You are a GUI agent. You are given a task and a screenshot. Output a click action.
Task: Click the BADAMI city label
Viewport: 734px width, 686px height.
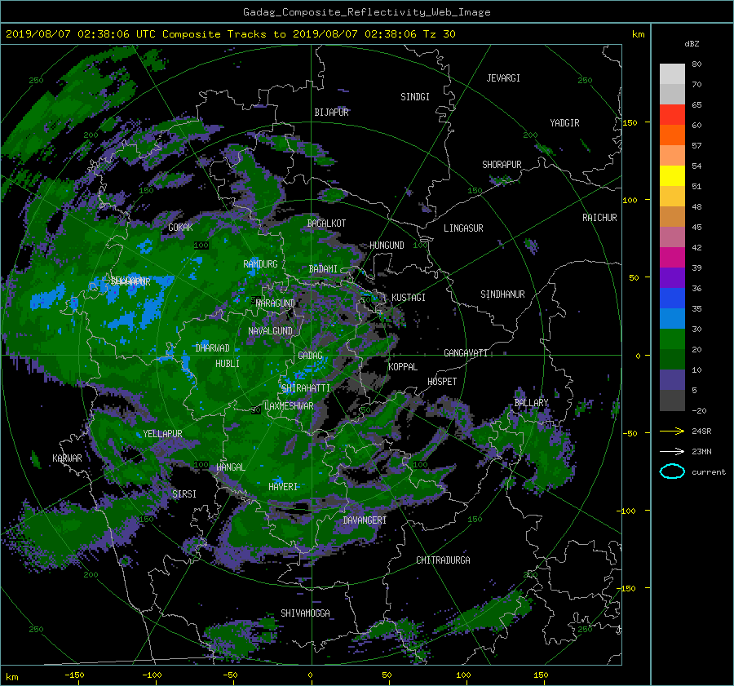tap(323, 269)
